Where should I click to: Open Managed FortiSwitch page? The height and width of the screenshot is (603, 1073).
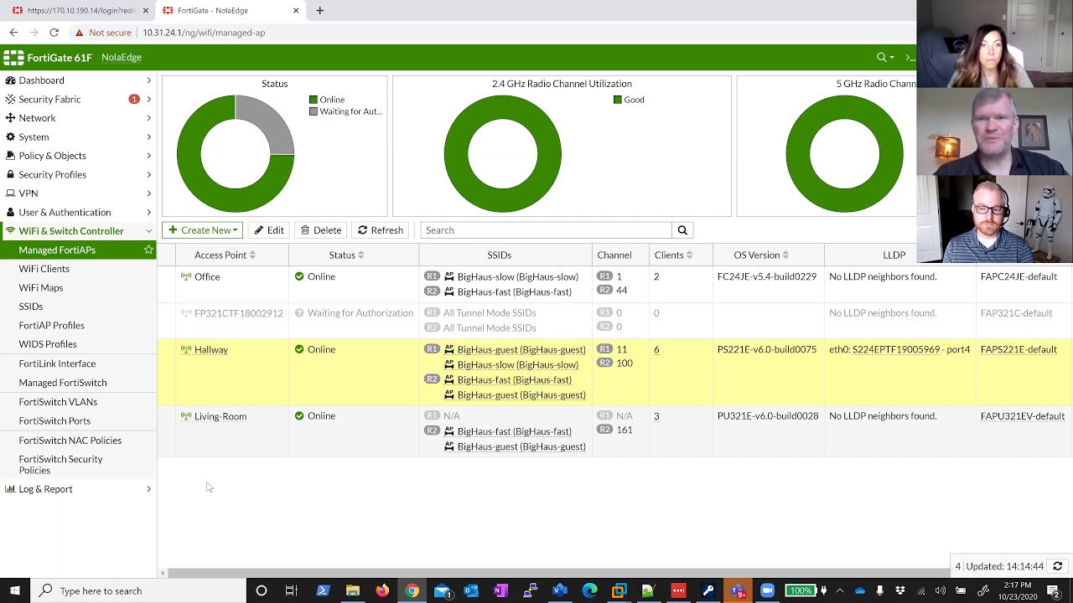pos(63,383)
